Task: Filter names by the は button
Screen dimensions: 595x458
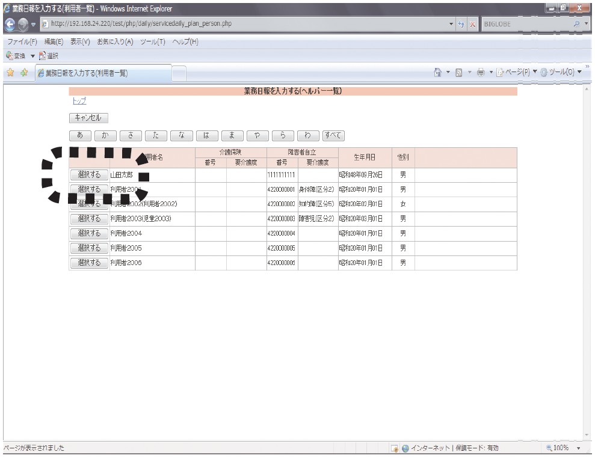Action: pos(207,135)
